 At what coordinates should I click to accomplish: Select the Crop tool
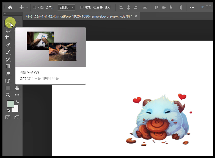coord(8,38)
